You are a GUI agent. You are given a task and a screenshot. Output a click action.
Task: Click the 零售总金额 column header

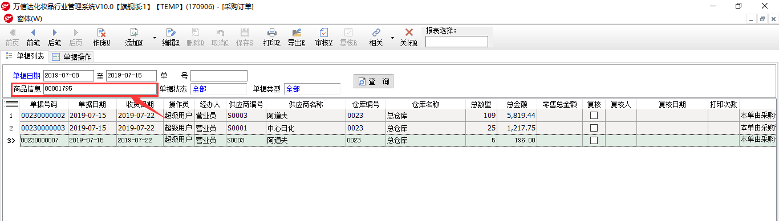(559, 104)
